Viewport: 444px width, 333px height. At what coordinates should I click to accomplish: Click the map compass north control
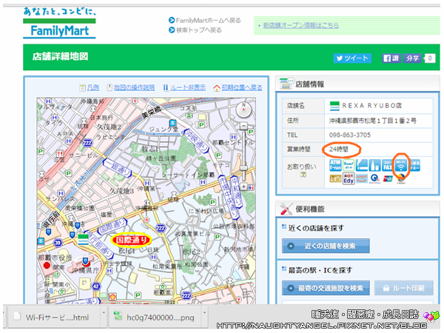point(243,109)
